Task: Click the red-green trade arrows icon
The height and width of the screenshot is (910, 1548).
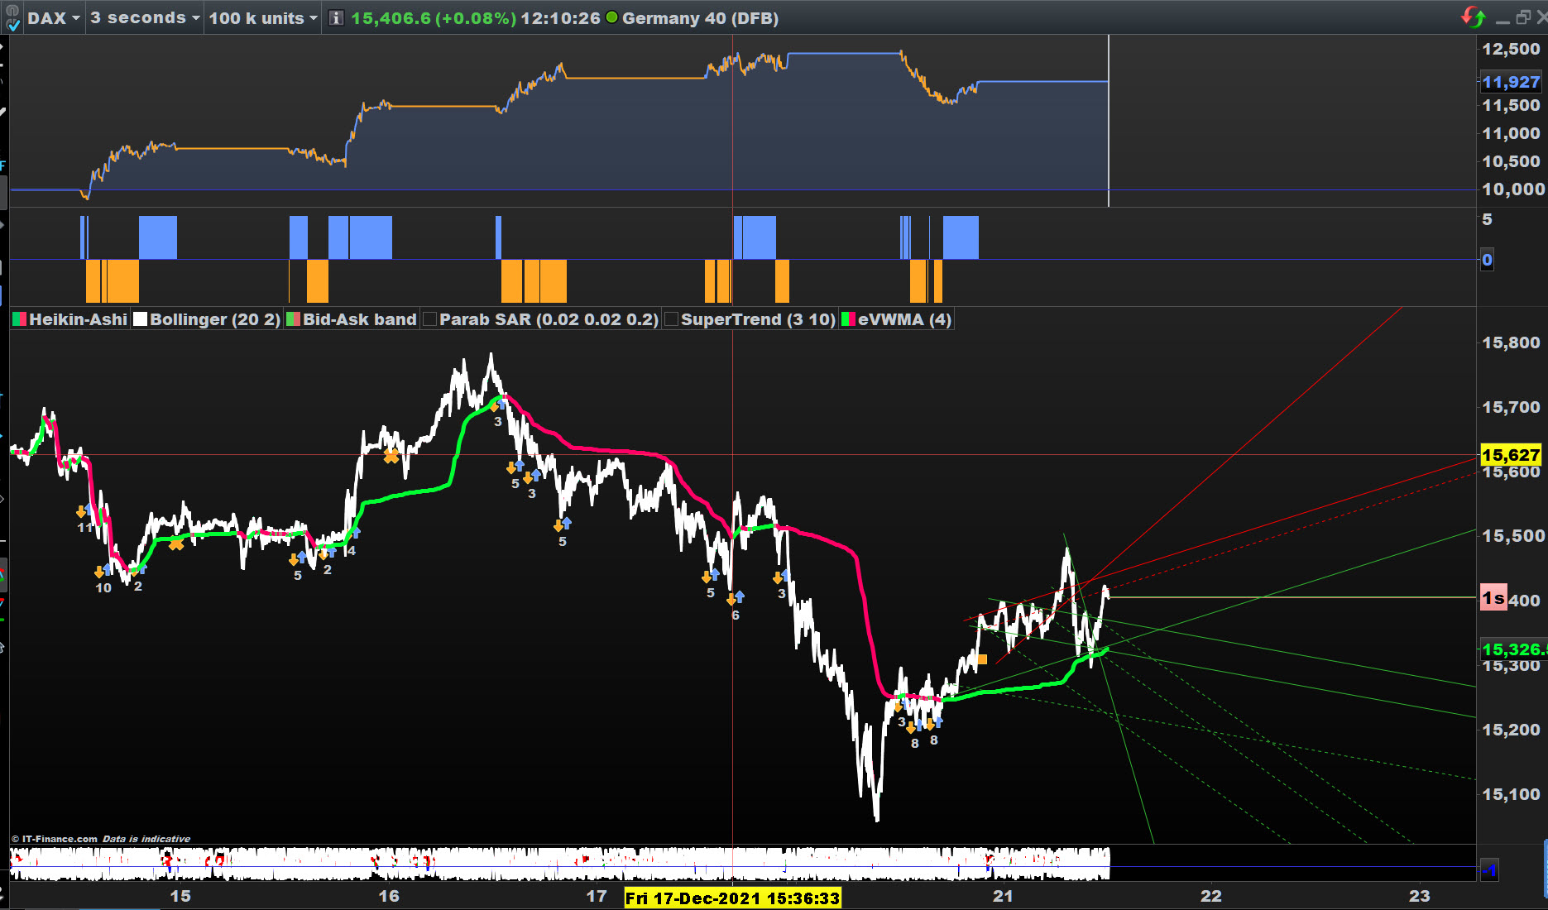Action: coord(1474,17)
